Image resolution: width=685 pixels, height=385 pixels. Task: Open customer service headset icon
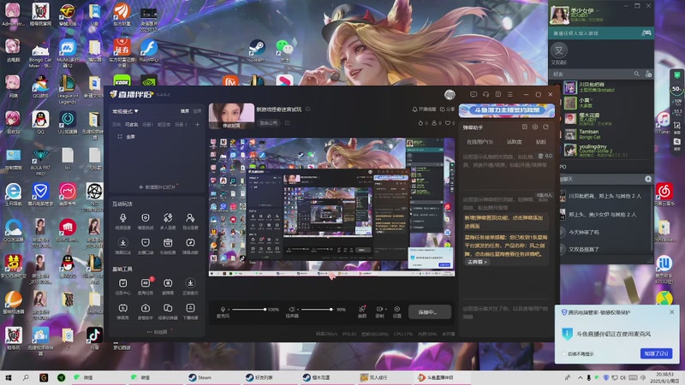pos(485,94)
